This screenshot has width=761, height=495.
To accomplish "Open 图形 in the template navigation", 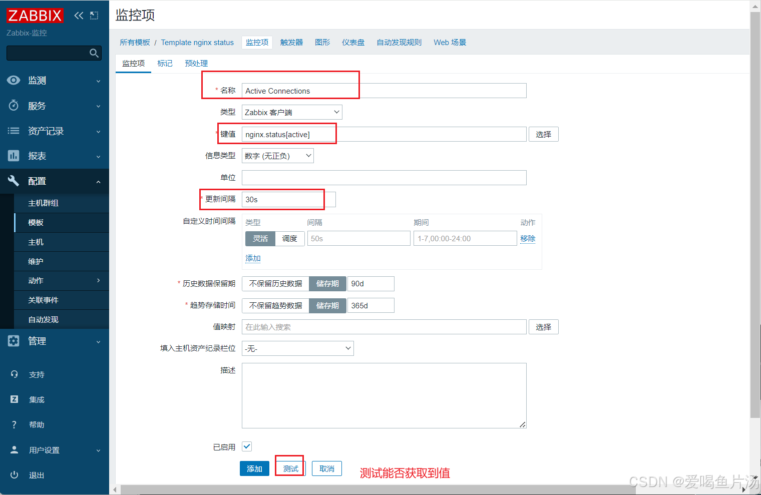I will tap(322, 43).
